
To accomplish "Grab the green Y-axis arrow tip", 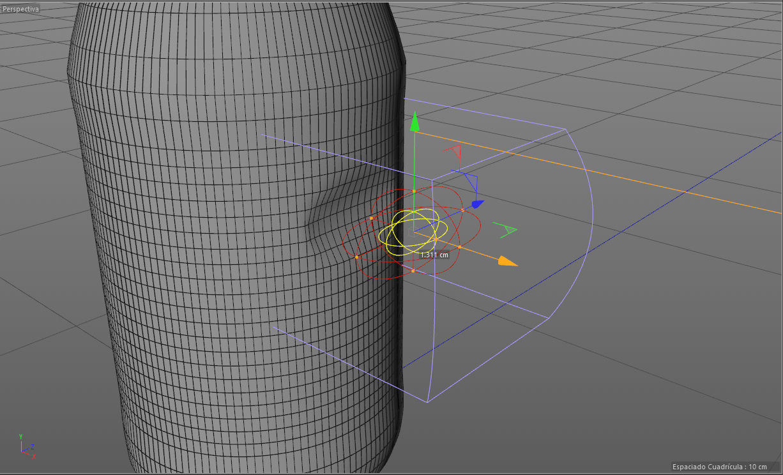I will [x=414, y=121].
